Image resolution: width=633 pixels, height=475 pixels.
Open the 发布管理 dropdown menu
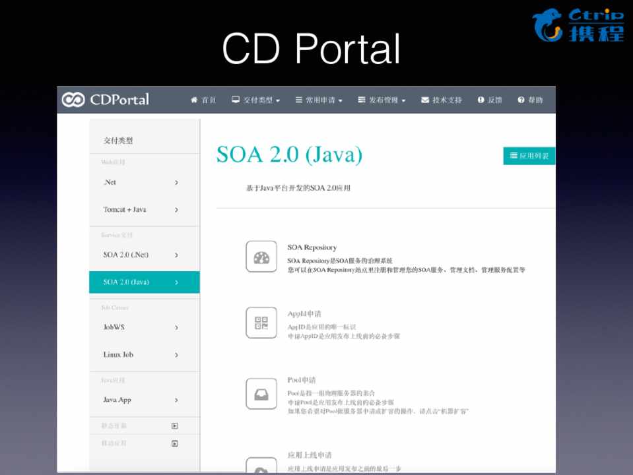pyautogui.click(x=382, y=100)
